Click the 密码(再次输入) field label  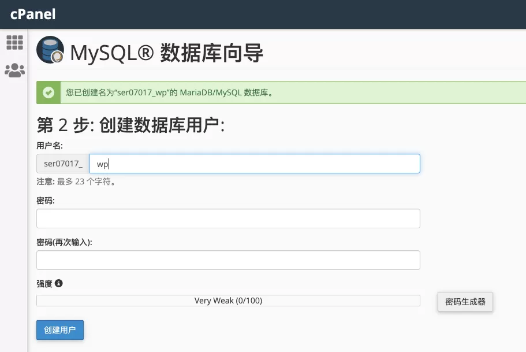click(65, 242)
